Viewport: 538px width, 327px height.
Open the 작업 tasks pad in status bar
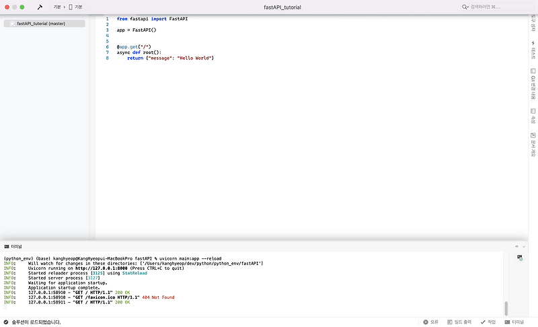point(488,322)
